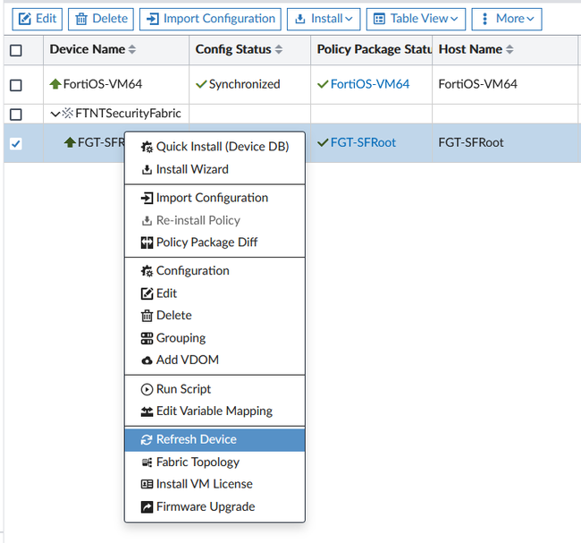Check the FortiOS-VM64 row checkbox
The width and height of the screenshot is (581, 543).
click(x=16, y=85)
